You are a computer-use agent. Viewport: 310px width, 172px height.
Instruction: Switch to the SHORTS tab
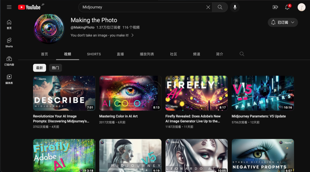click(x=94, y=54)
